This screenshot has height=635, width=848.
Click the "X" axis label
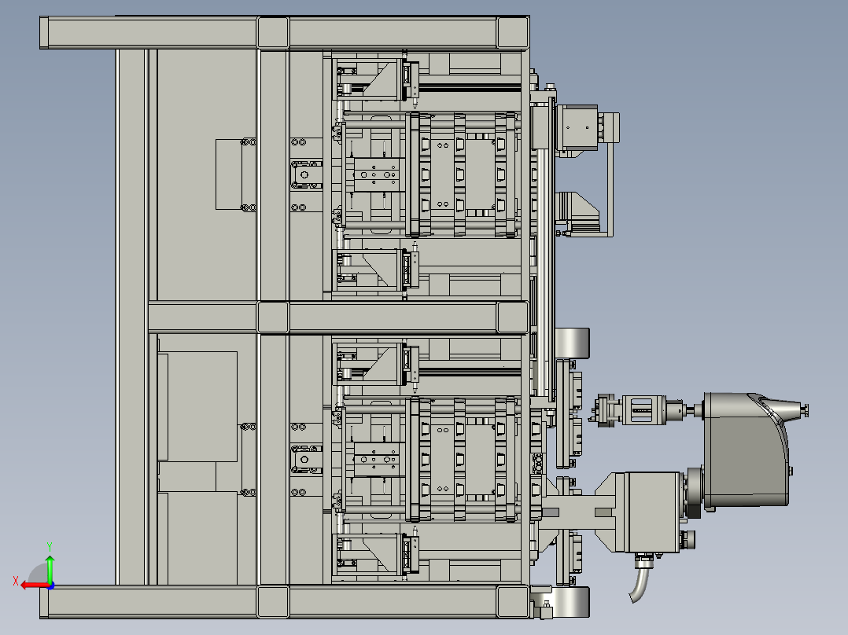(x=16, y=582)
